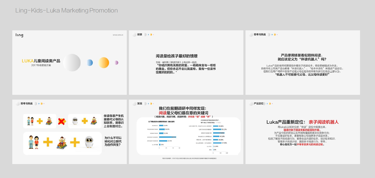Screen dimensions: 375x178
Task: Click the '思考与挑战' header on the owl slide
Action: 27,104
